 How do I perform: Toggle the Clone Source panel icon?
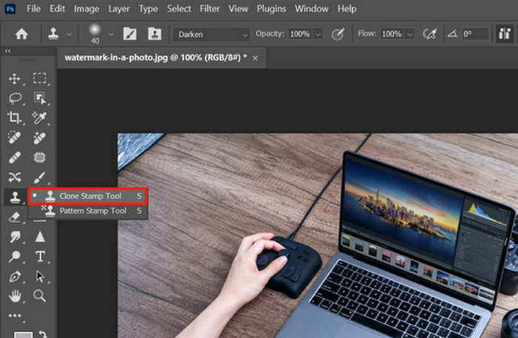155,34
